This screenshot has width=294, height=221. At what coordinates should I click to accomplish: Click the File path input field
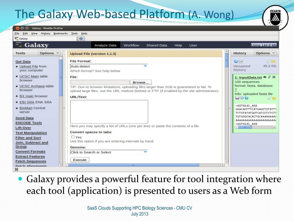coord(100,82)
